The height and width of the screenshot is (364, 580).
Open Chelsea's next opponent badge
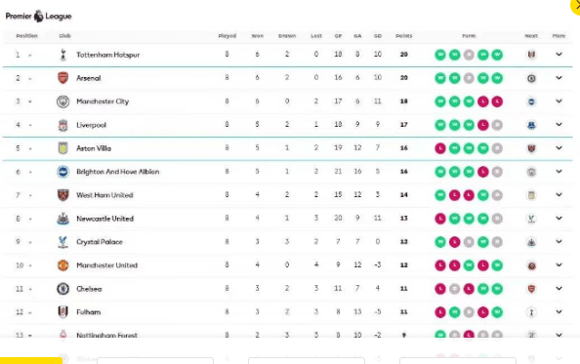pyautogui.click(x=531, y=289)
